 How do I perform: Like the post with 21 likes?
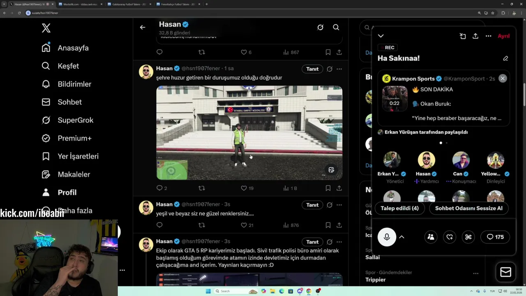point(247,225)
